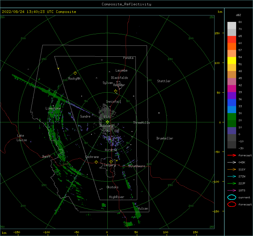253x236 pixels.
Task: Click the -30 value on the dBZ scale
Action: point(241,148)
